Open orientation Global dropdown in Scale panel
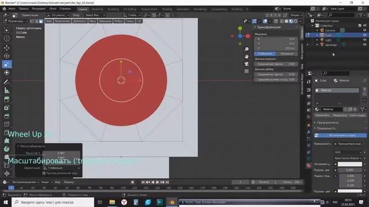 pyautogui.click(x=62, y=168)
